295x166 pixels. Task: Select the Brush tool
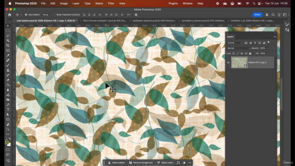(8, 65)
